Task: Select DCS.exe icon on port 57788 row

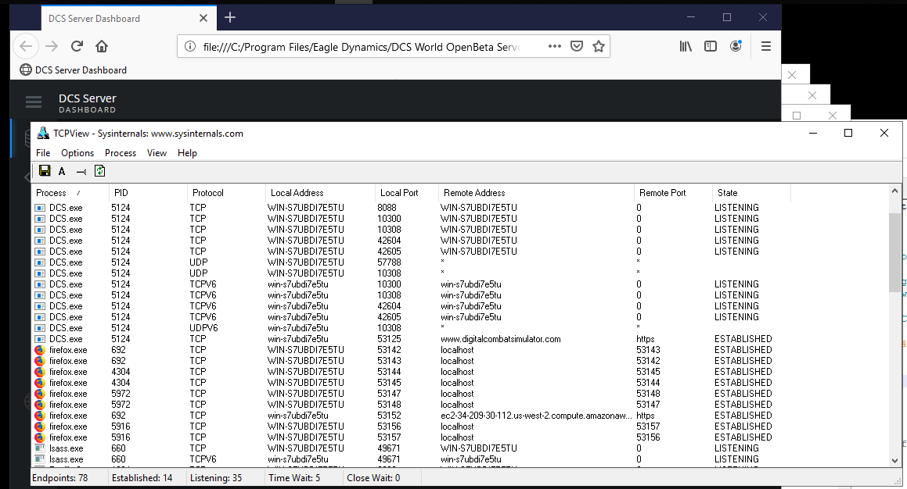Action: pyautogui.click(x=40, y=262)
